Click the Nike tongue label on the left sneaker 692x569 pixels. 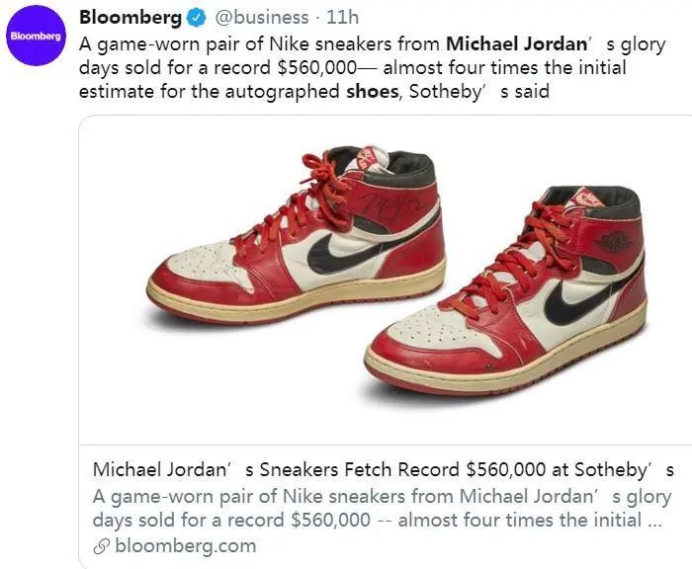click(x=368, y=158)
